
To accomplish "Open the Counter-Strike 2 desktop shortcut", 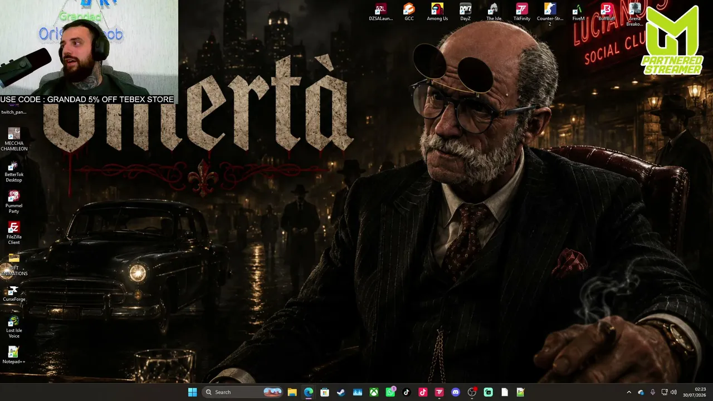I will click(550, 14).
